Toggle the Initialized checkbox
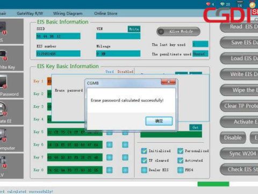Image resolution: width=258 pixels, height=194 pixels. click(144, 151)
